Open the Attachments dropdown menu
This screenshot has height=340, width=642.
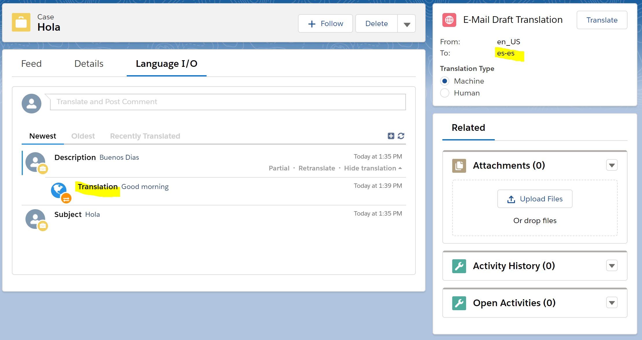(x=612, y=166)
